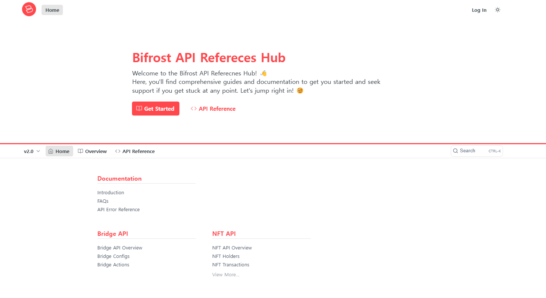This screenshot has width=546, height=298.
Task: Expand NFT API list with View More
Action: click(x=226, y=275)
